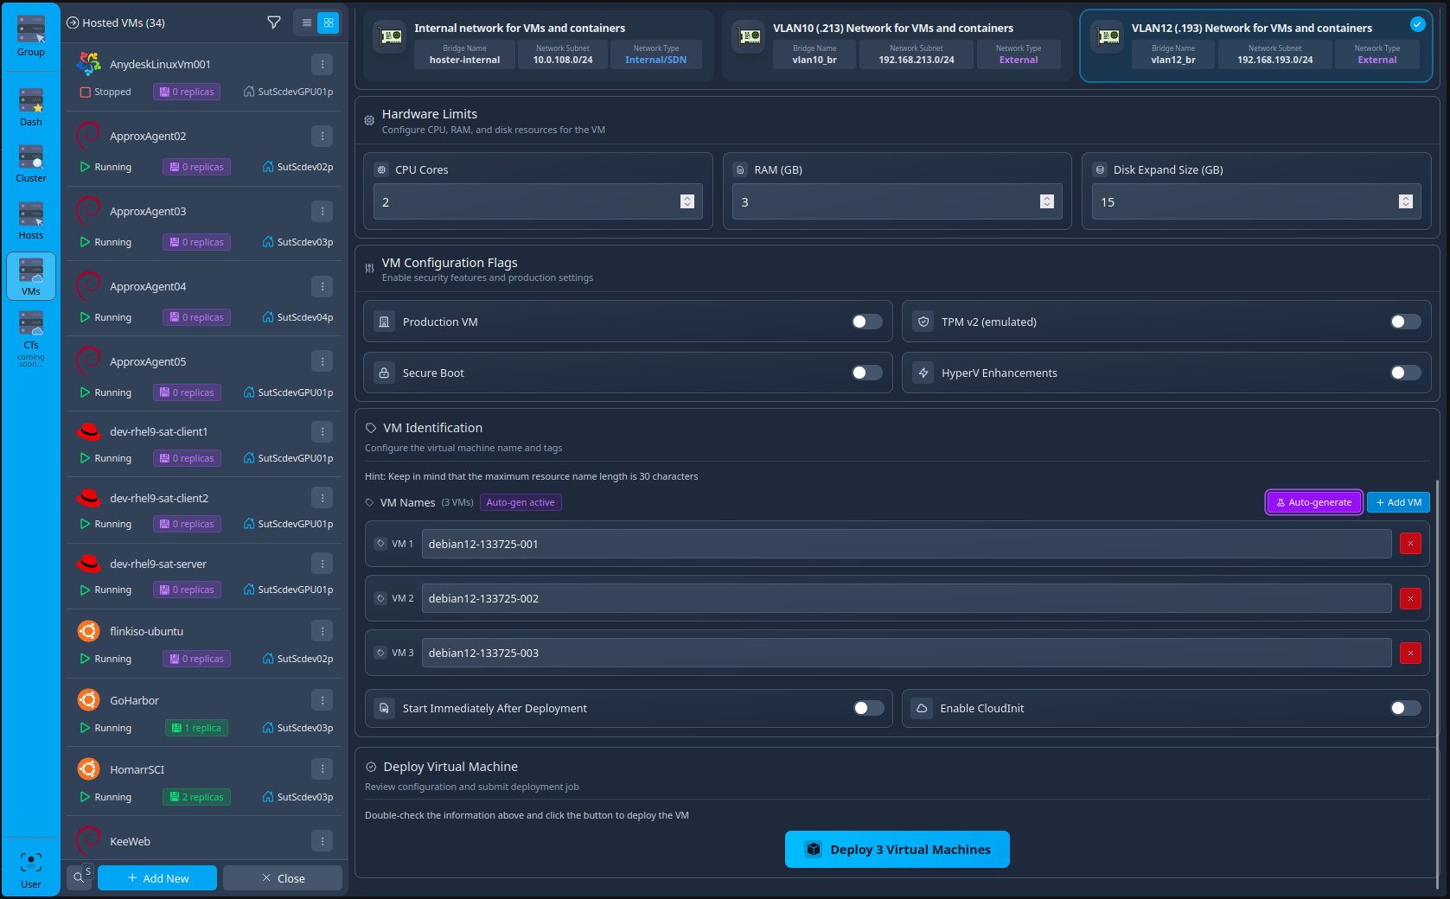The width and height of the screenshot is (1450, 899).
Task: Switch the VM list to list view
Action: pyautogui.click(x=306, y=22)
